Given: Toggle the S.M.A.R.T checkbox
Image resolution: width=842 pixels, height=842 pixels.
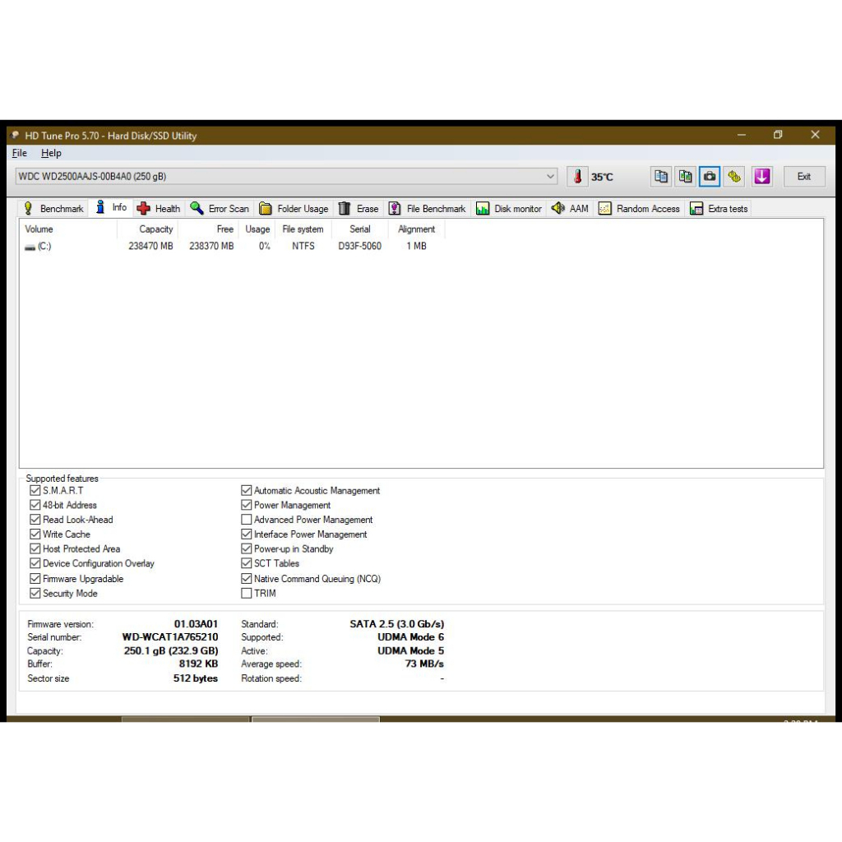Looking at the screenshot, I should pyautogui.click(x=35, y=491).
